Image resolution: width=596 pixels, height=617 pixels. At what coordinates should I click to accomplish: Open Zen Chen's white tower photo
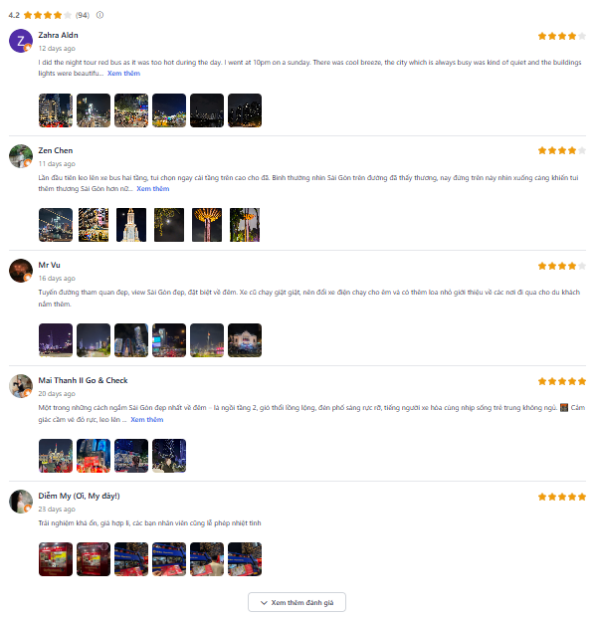tap(131, 225)
